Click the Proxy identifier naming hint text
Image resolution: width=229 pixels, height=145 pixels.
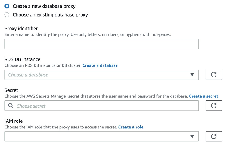(x=88, y=35)
